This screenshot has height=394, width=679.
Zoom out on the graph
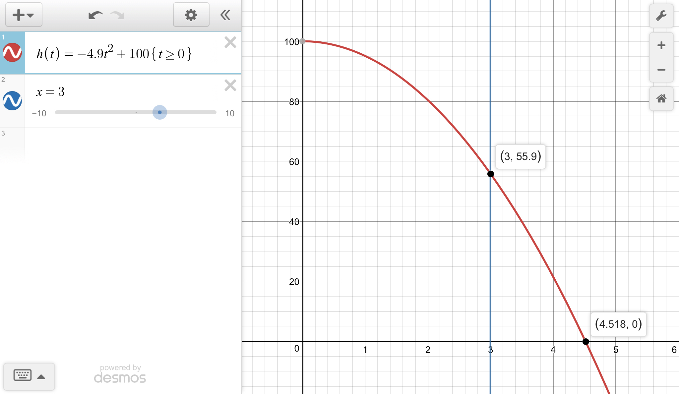pos(661,70)
